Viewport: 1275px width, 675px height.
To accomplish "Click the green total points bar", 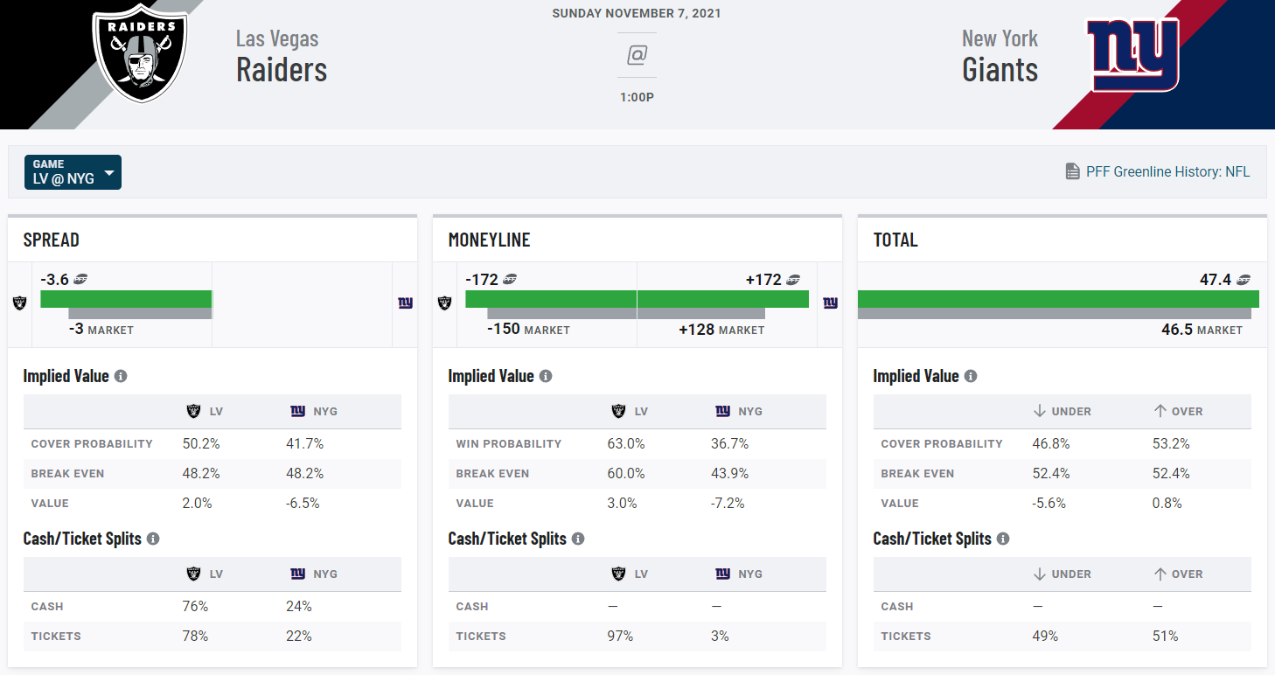I will 1058,299.
